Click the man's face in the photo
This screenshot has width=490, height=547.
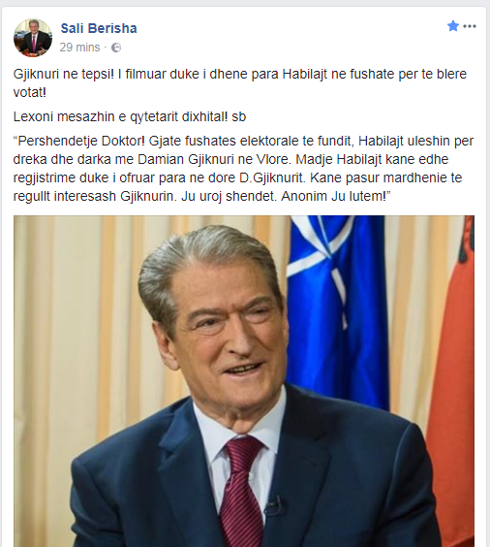coord(229,335)
